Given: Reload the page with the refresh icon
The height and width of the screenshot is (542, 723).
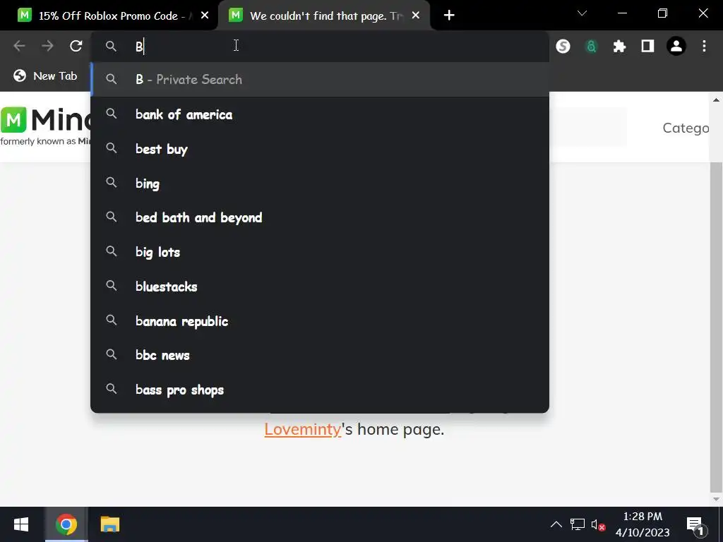Looking at the screenshot, I should 76,46.
